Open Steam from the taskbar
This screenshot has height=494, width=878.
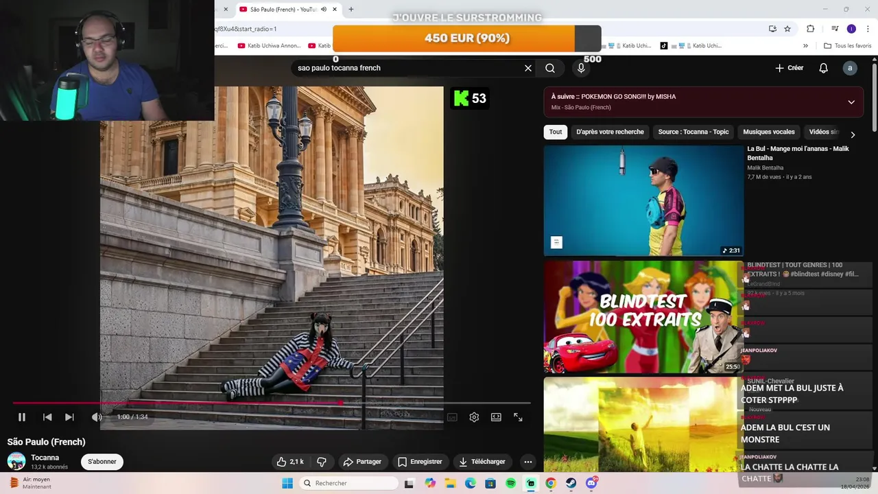click(x=571, y=483)
